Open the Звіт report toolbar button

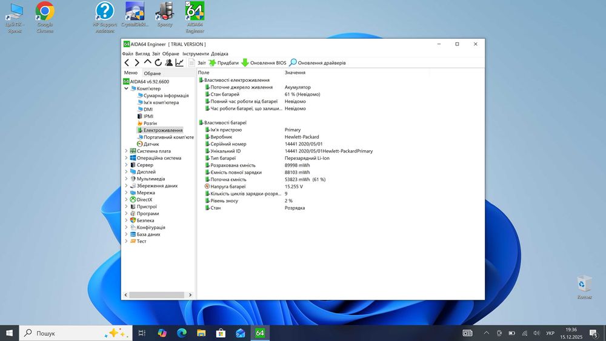point(198,63)
